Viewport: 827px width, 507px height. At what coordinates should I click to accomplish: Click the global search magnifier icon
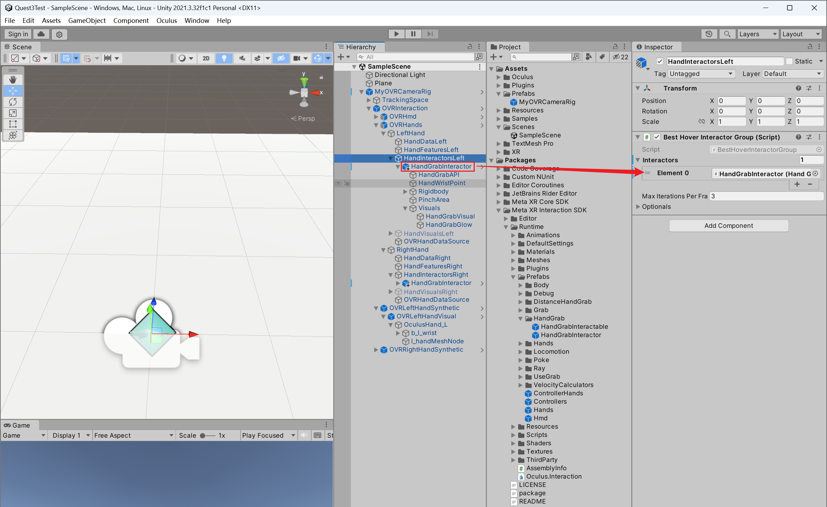tap(727, 34)
